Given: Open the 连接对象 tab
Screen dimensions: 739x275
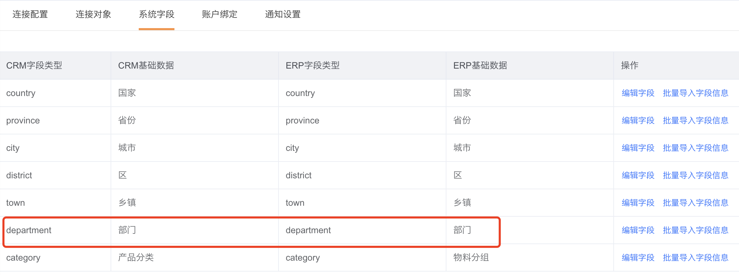Looking at the screenshot, I should pos(93,14).
